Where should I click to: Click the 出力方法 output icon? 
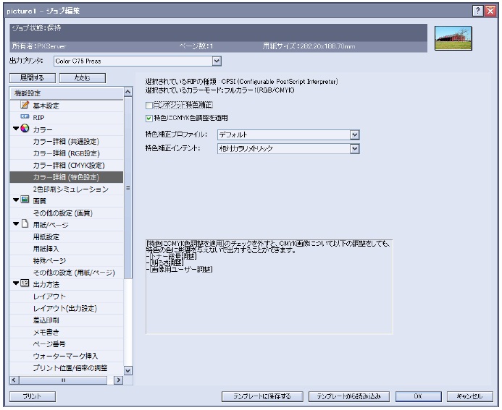tap(25, 283)
